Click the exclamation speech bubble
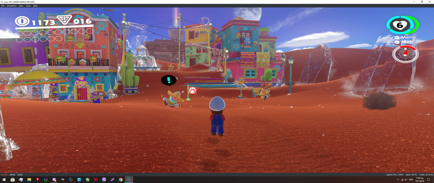 click(169, 81)
